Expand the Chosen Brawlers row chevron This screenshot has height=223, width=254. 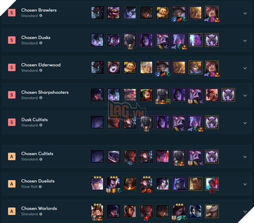click(245, 13)
